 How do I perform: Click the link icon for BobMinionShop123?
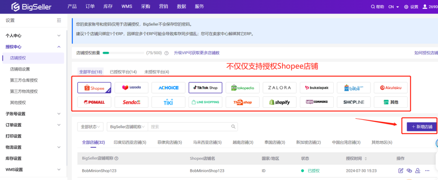tap(409, 171)
